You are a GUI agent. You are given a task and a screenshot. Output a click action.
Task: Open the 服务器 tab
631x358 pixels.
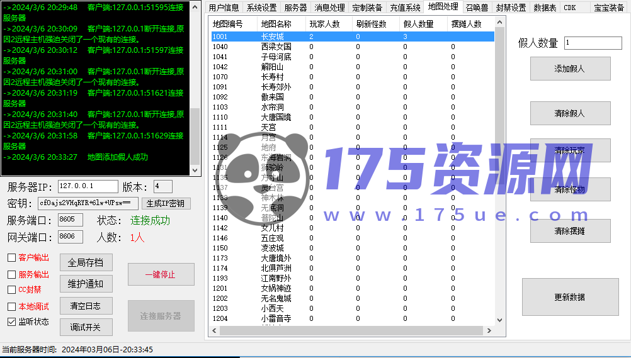[295, 8]
